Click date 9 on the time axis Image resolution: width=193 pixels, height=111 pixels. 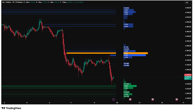coord(94,103)
